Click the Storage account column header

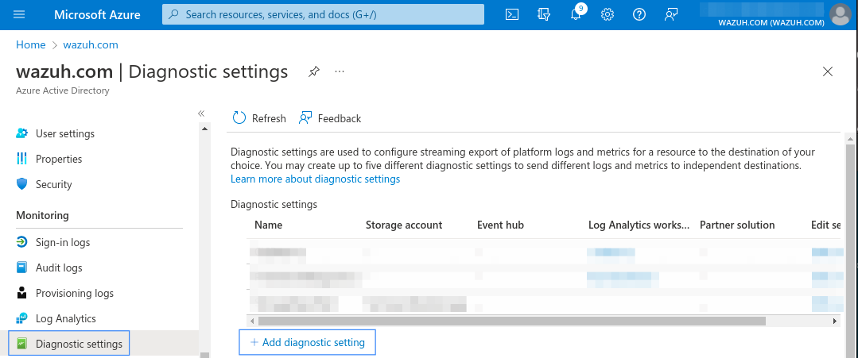(x=404, y=225)
